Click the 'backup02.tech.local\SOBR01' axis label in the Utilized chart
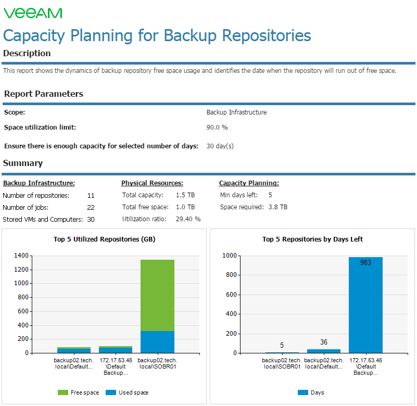417x406 pixels. point(157,363)
